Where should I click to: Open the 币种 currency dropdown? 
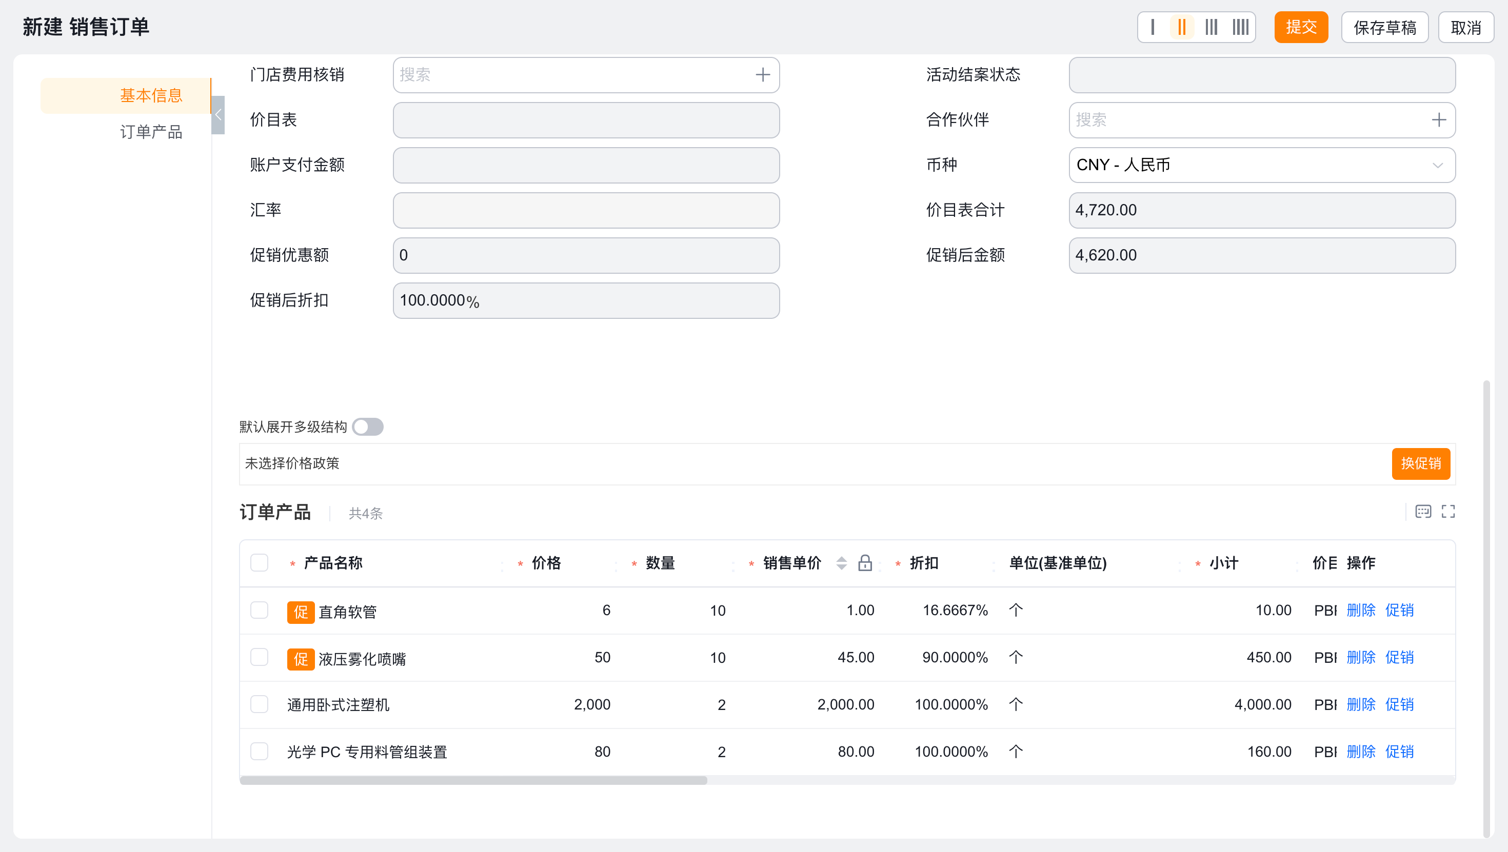pyautogui.click(x=1262, y=165)
